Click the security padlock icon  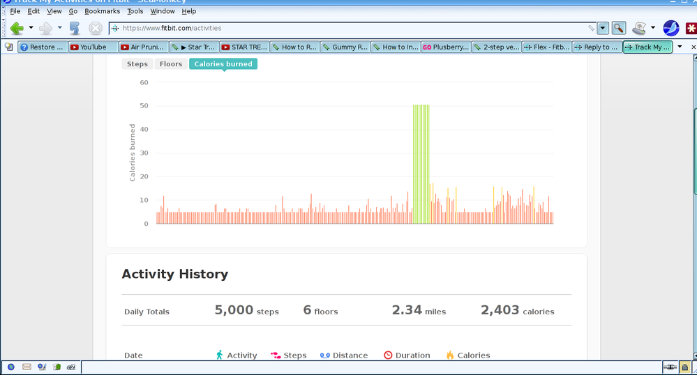(x=685, y=367)
